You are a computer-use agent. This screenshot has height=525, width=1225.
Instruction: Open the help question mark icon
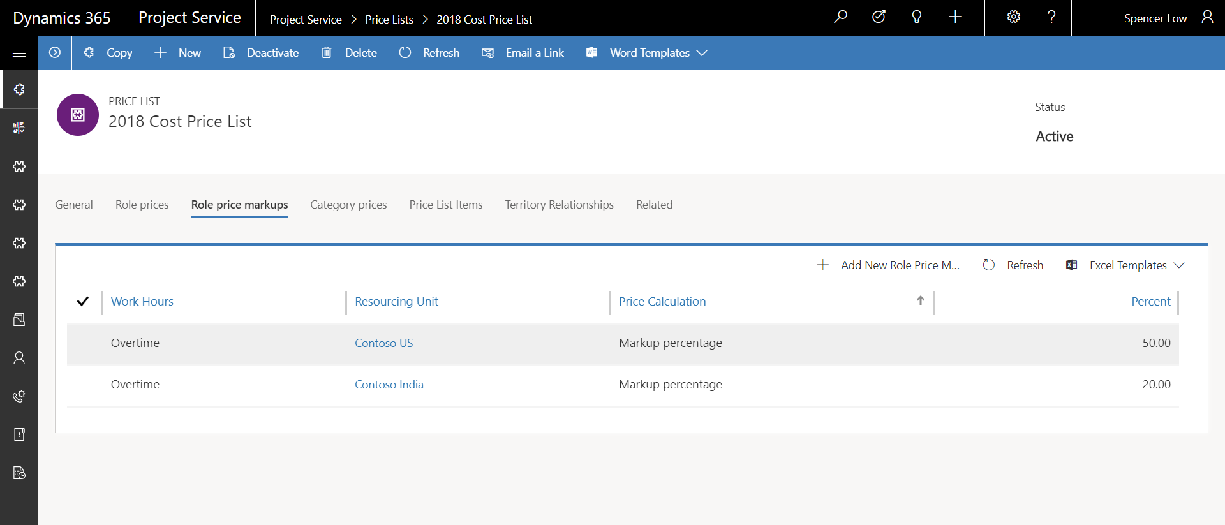click(1051, 17)
